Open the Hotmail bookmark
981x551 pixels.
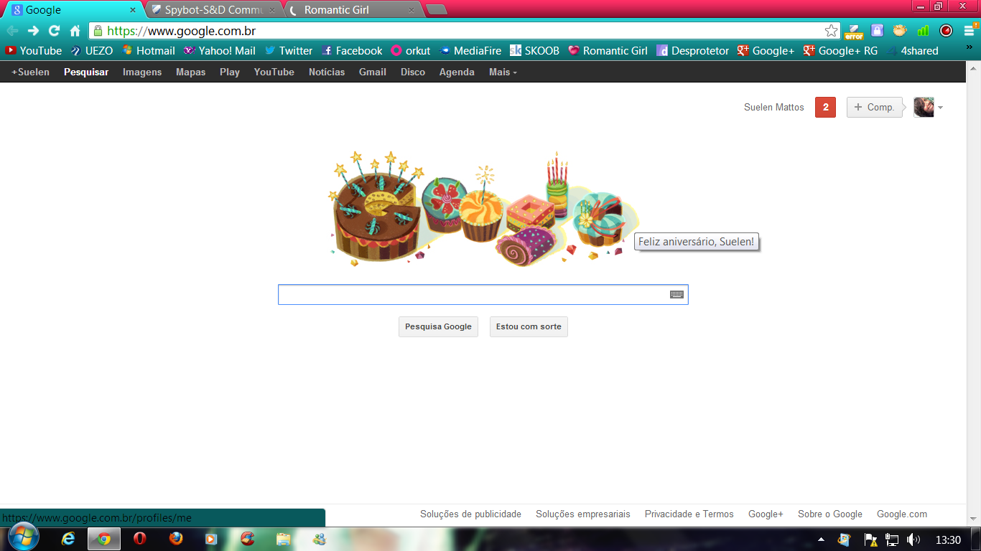point(149,51)
